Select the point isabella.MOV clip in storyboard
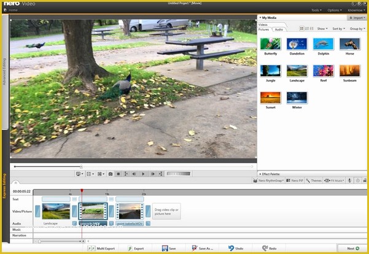 (130, 211)
